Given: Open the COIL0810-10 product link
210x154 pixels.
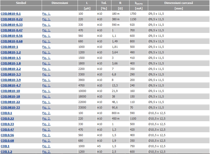Looking at the screenshot, I should click(x=10, y=91).
